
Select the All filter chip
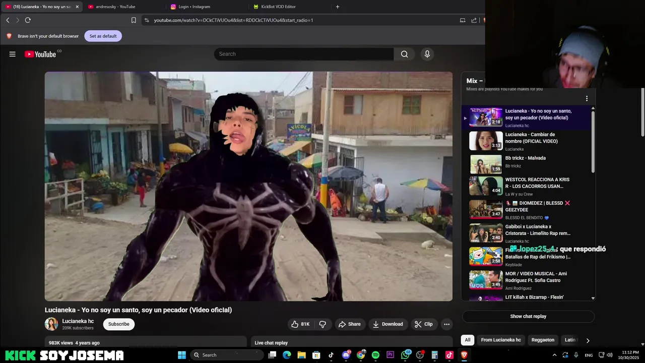coord(468,340)
